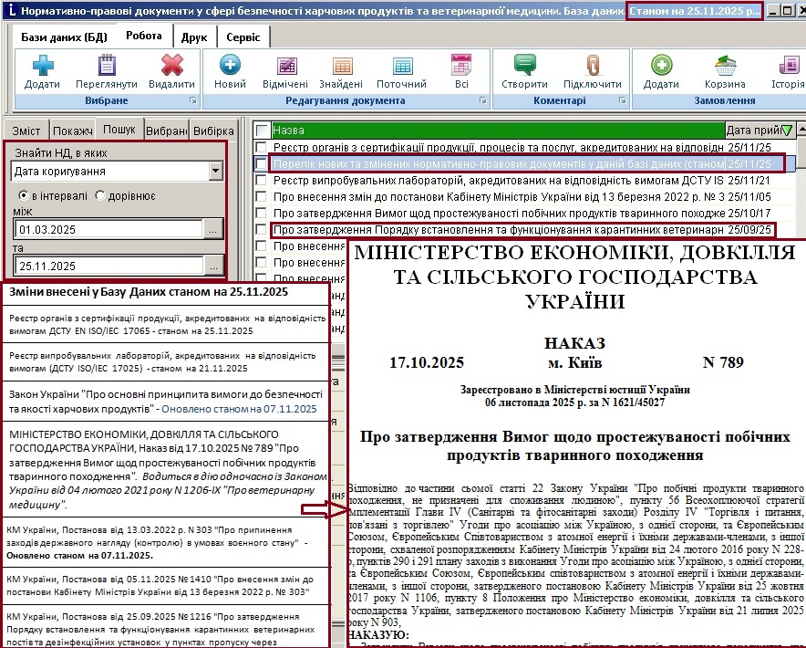Select the 'дорівнює' radio button
This screenshot has height=648, width=806.
99,196
